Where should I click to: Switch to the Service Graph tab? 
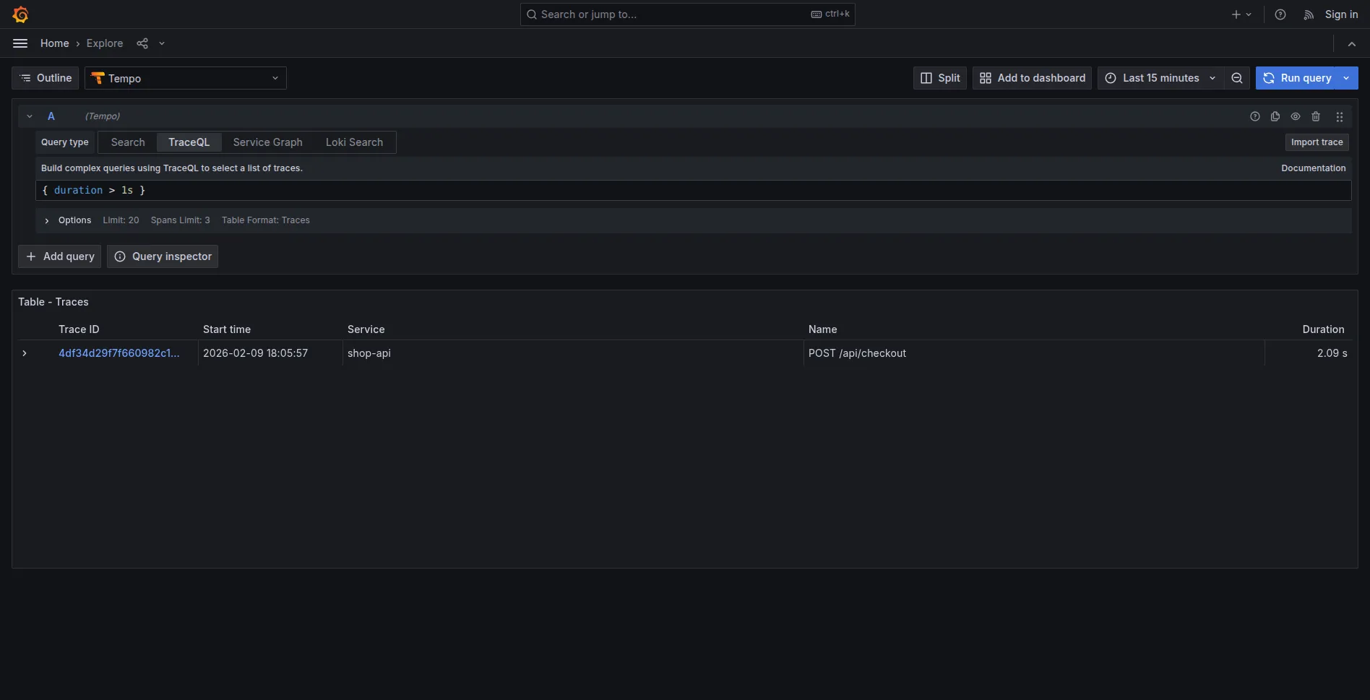pyautogui.click(x=267, y=142)
